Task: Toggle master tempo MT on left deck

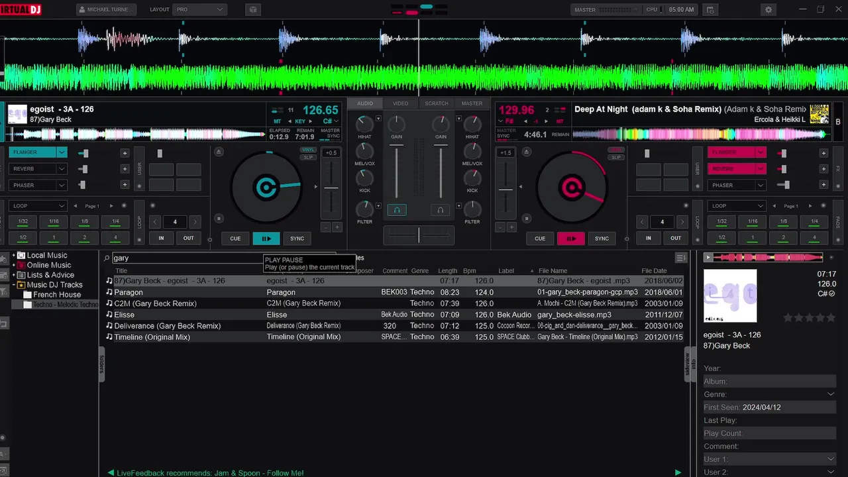Action: (278, 122)
